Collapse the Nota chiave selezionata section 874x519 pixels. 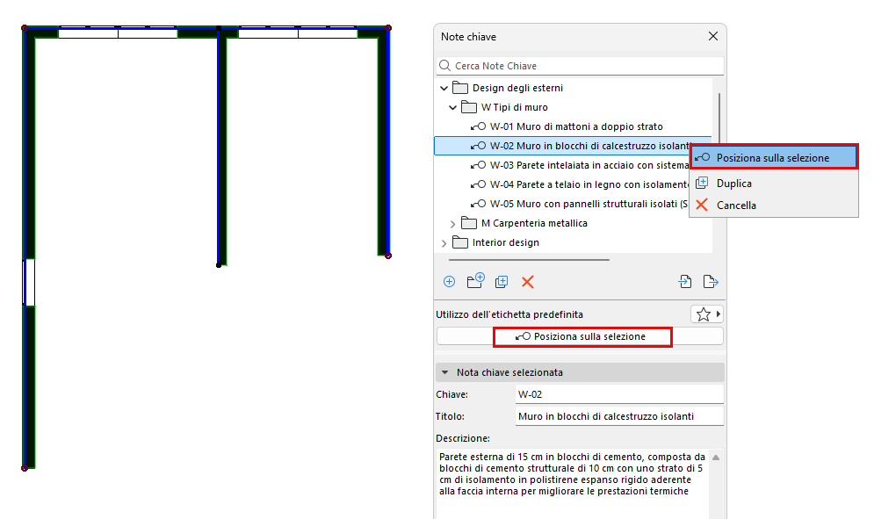pyautogui.click(x=444, y=372)
